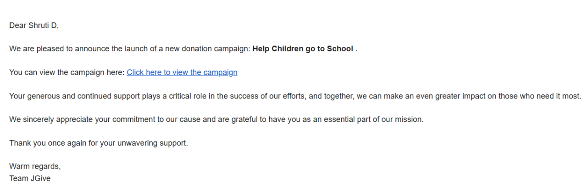This screenshot has width=587, height=187.
Task: Click the bold "Help Children go to School" title
Action: click(303, 49)
